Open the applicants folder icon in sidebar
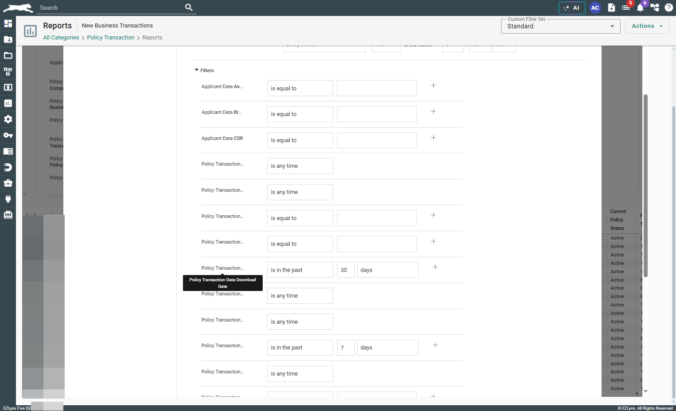The height and width of the screenshot is (411, 676). pyautogui.click(x=8, y=39)
